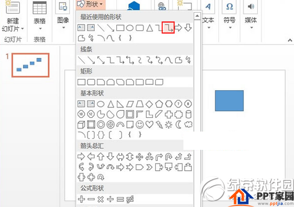
Task: Click the 媒体 speaker icon
Action: point(251,7)
